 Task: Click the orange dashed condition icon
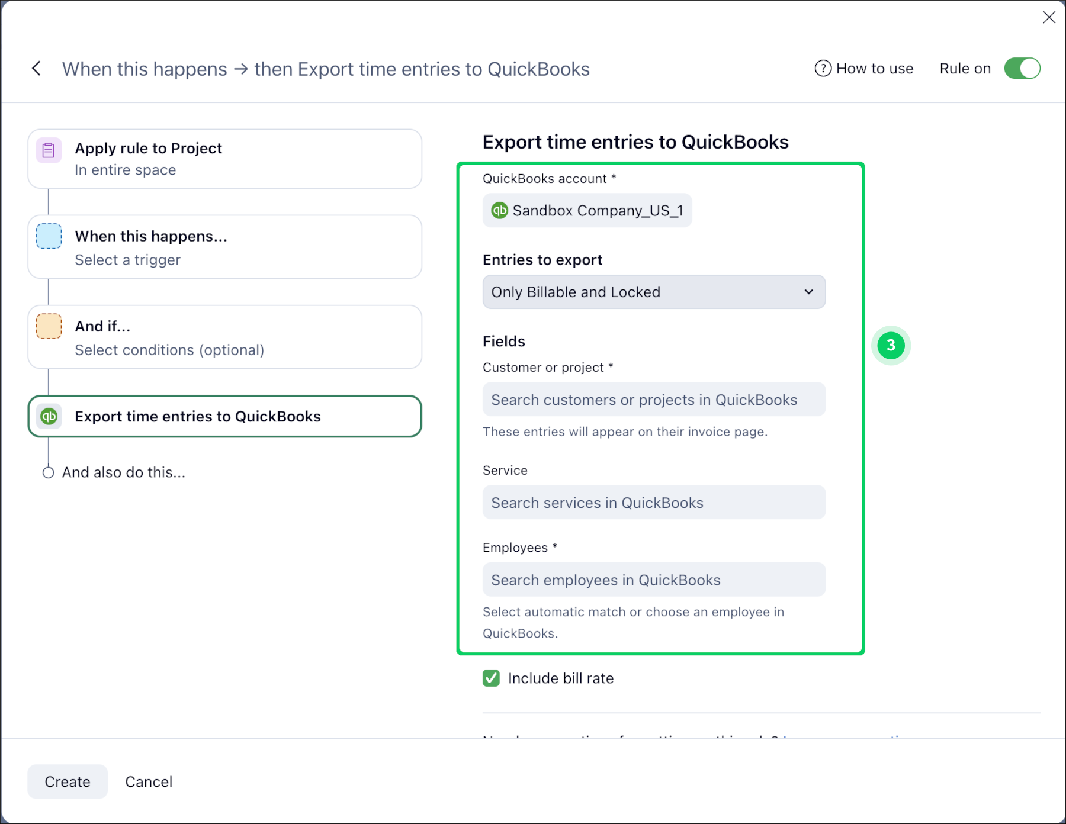49,326
